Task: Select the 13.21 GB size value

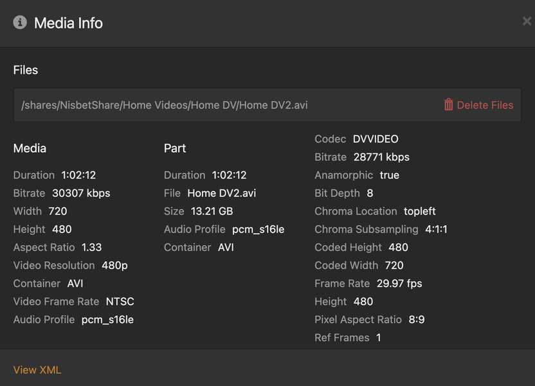Action: point(212,211)
